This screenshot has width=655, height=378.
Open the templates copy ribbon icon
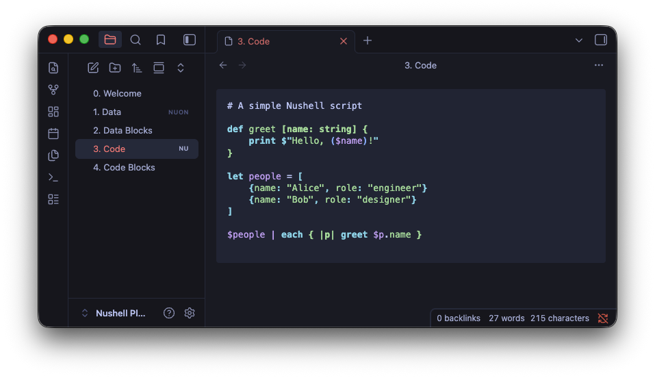tap(53, 155)
